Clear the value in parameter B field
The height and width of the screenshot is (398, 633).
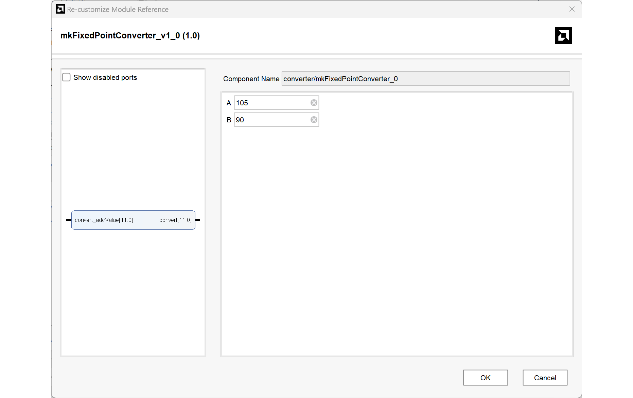(314, 120)
